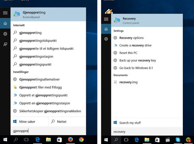Open 'Create a recovery drive'
Screen dimensions: 194x144
pyautogui.click(x=147, y=45)
